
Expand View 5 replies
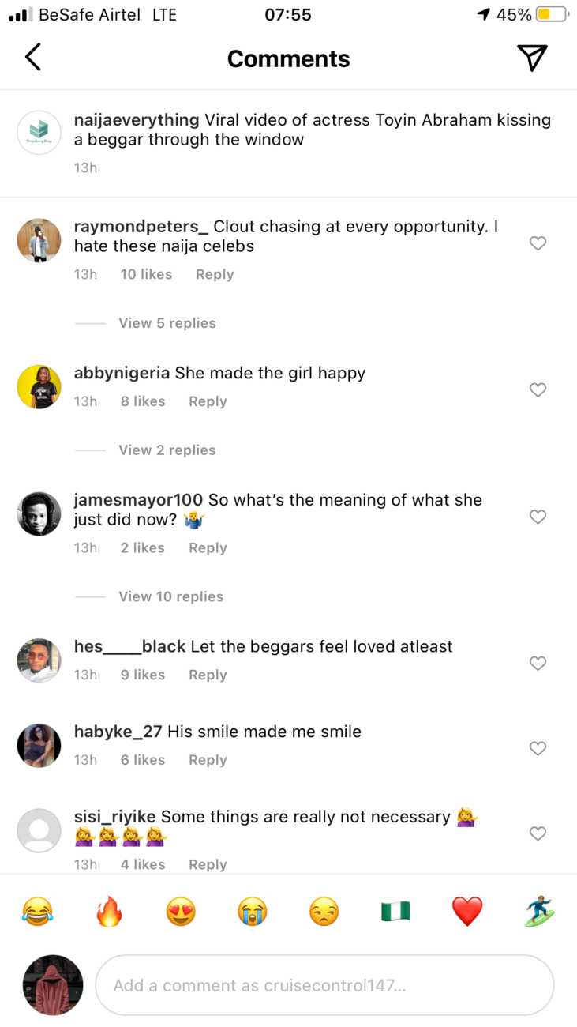coord(167,323)
